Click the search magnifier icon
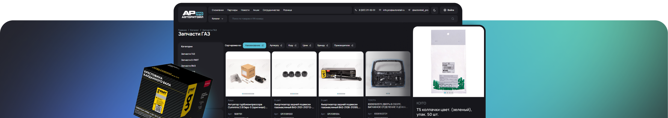668x118 pixels. pos(453,19)
